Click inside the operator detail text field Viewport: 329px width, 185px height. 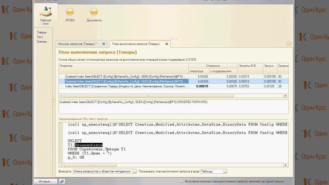click(174, 107)
